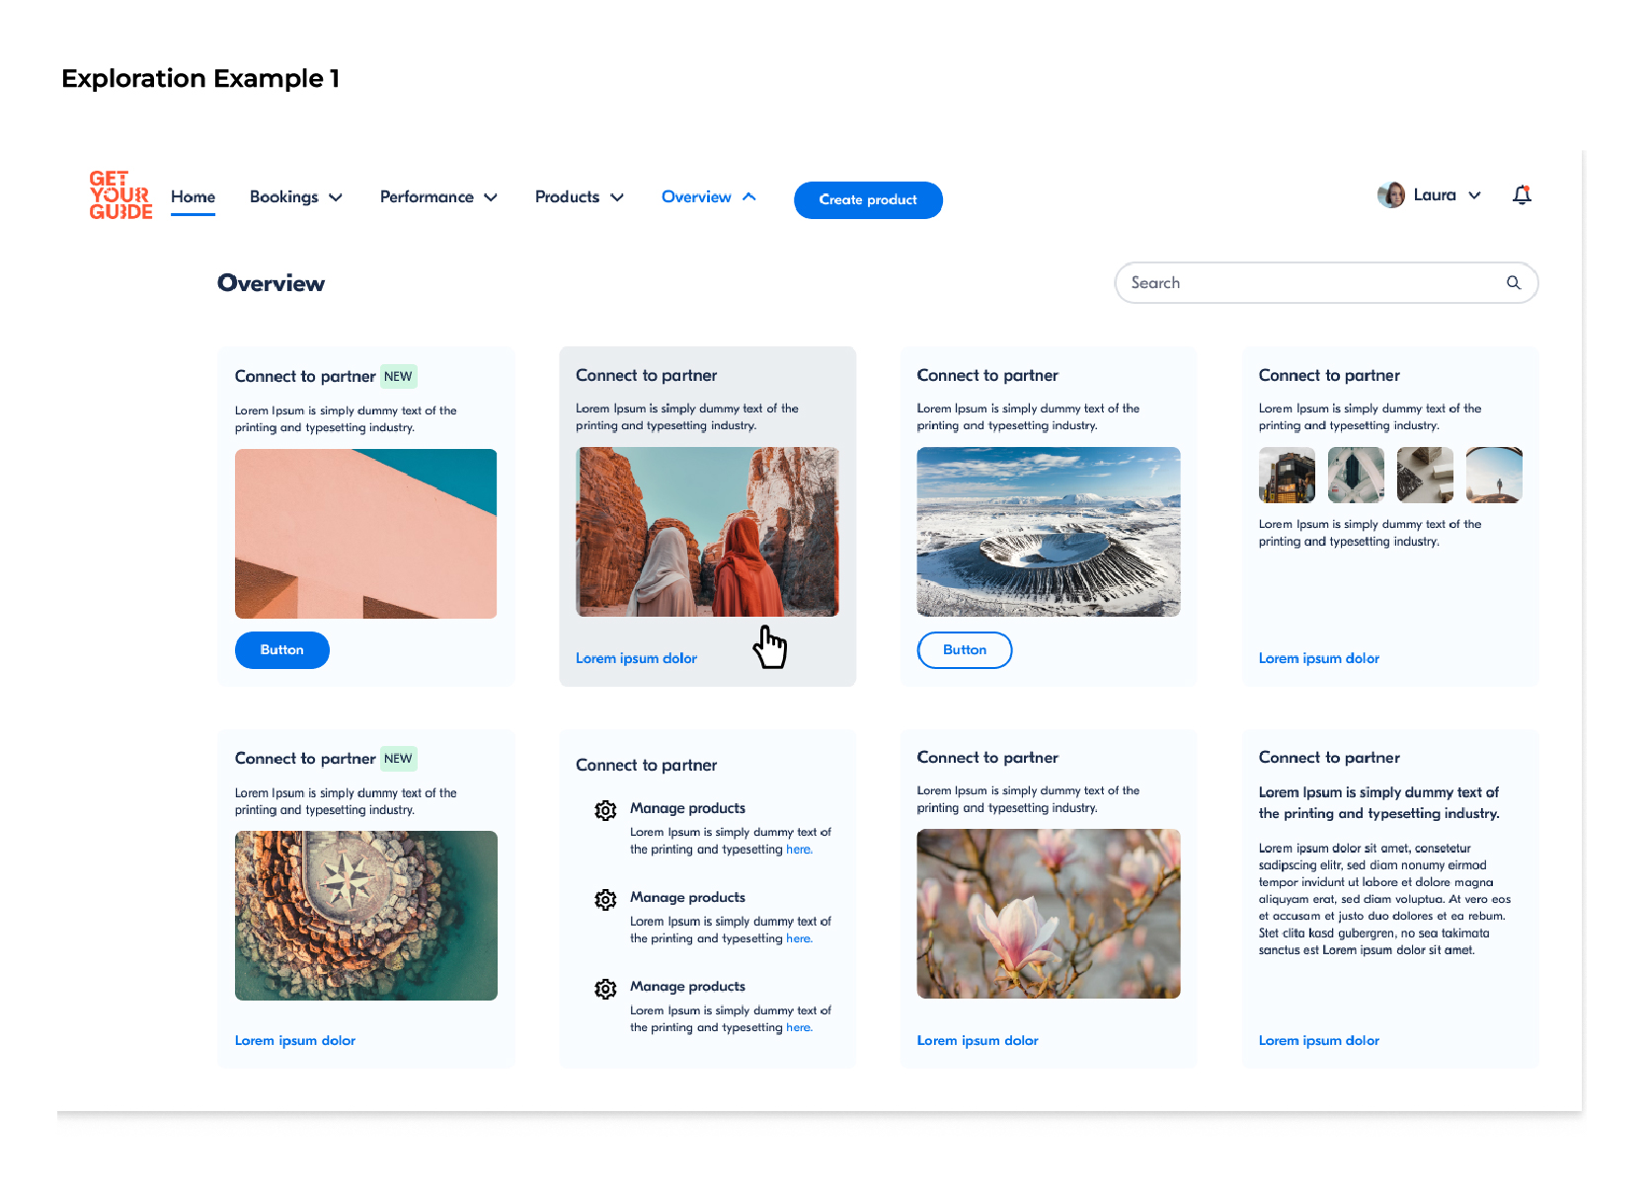Click the search magnifier icon
This screenshot has height=1191, width=1647.
(1513, 283)
